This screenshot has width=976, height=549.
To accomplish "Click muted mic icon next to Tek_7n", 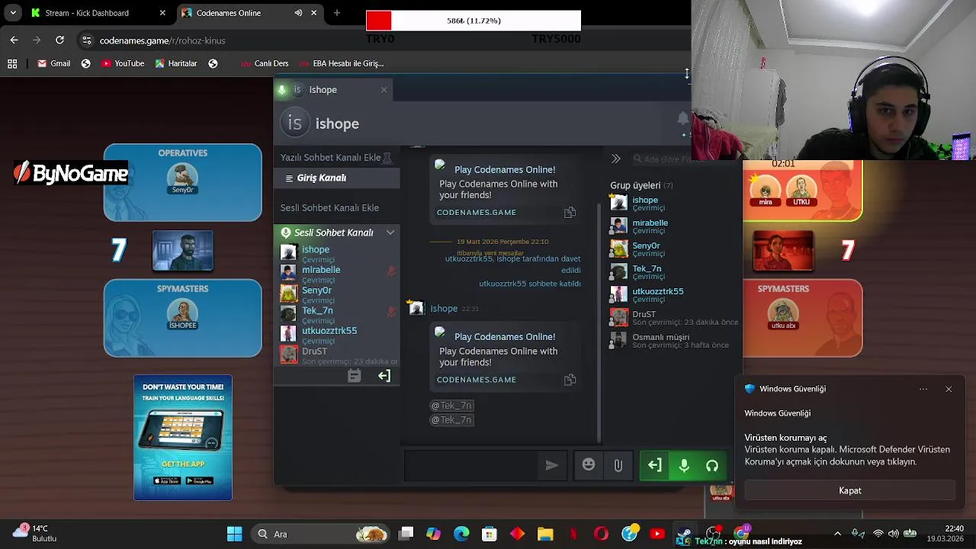I will point(391,312).
